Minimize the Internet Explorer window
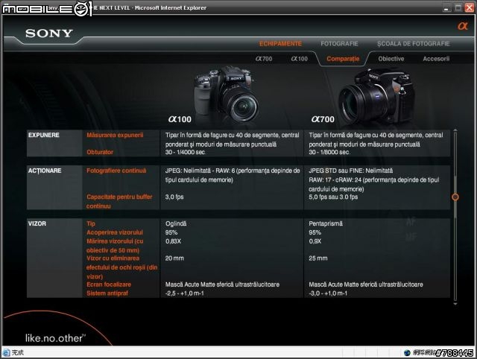Viewport: 477px width, 359px height. click(446, 8)
